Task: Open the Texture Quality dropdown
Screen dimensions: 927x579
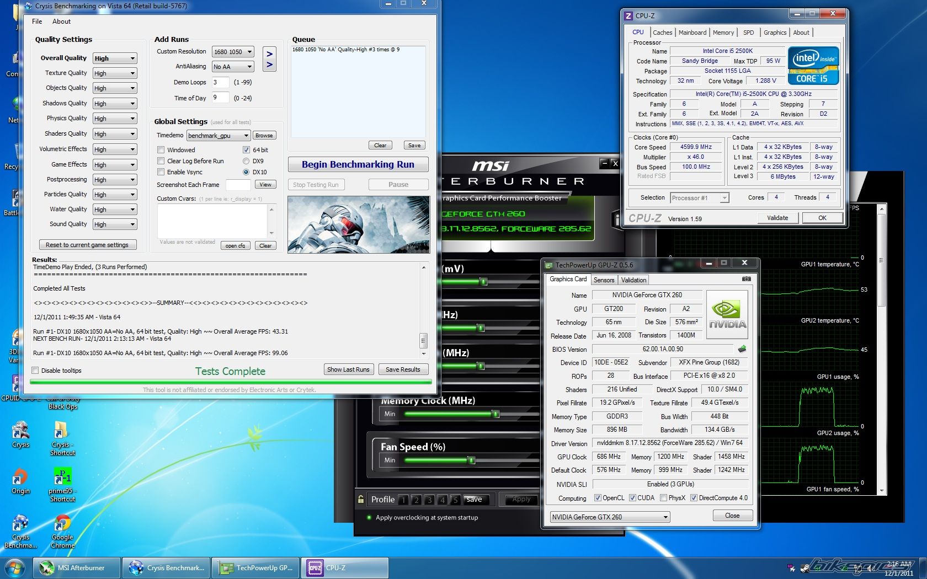Action: pyautogui.click(x=115, y=73)
